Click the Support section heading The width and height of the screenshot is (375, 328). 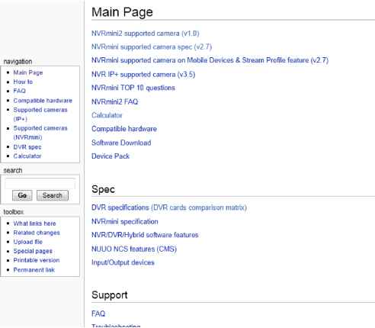(110, 295)
